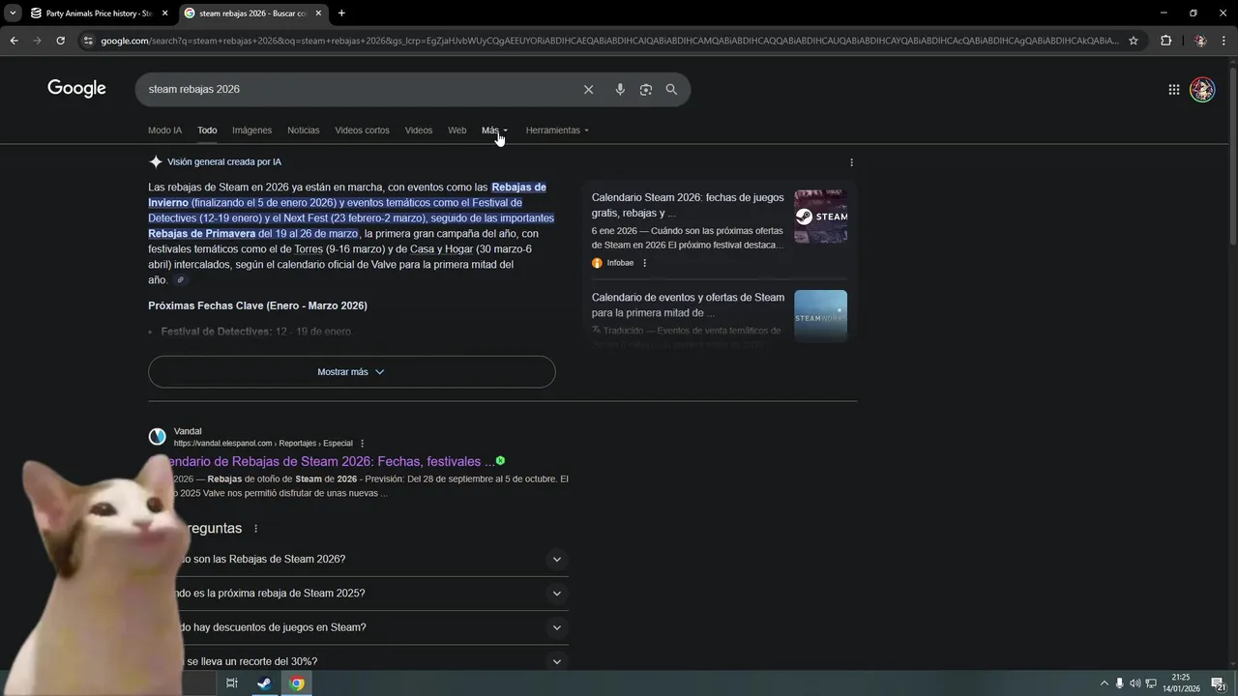The height and width of the screenshot is (696, 1238).
Task: Open Chrome three-dot menu
Action: pos(1224,41)
